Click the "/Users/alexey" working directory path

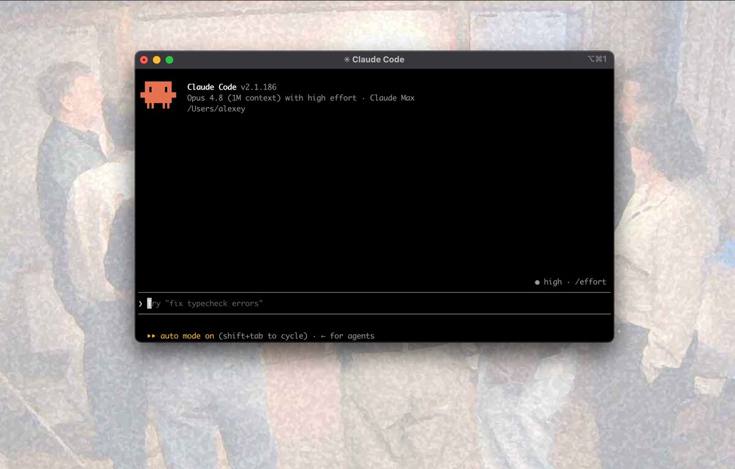(216, 109)
